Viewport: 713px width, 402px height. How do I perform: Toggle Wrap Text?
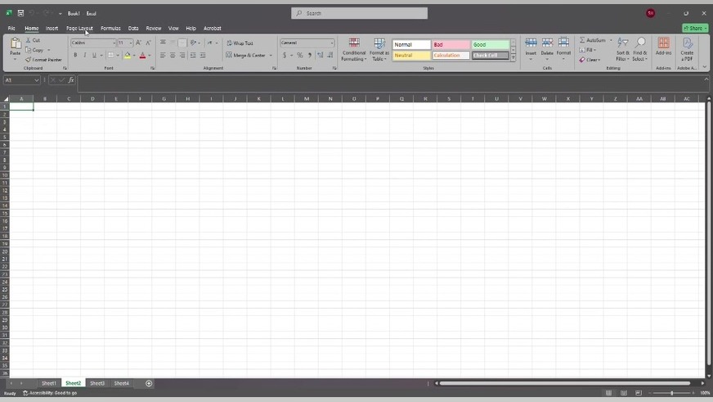[240, 43]
